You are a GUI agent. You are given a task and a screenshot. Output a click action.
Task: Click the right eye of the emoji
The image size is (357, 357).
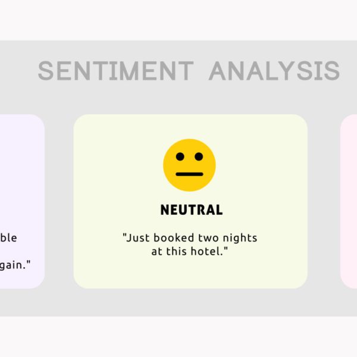(x=199, y=156)
